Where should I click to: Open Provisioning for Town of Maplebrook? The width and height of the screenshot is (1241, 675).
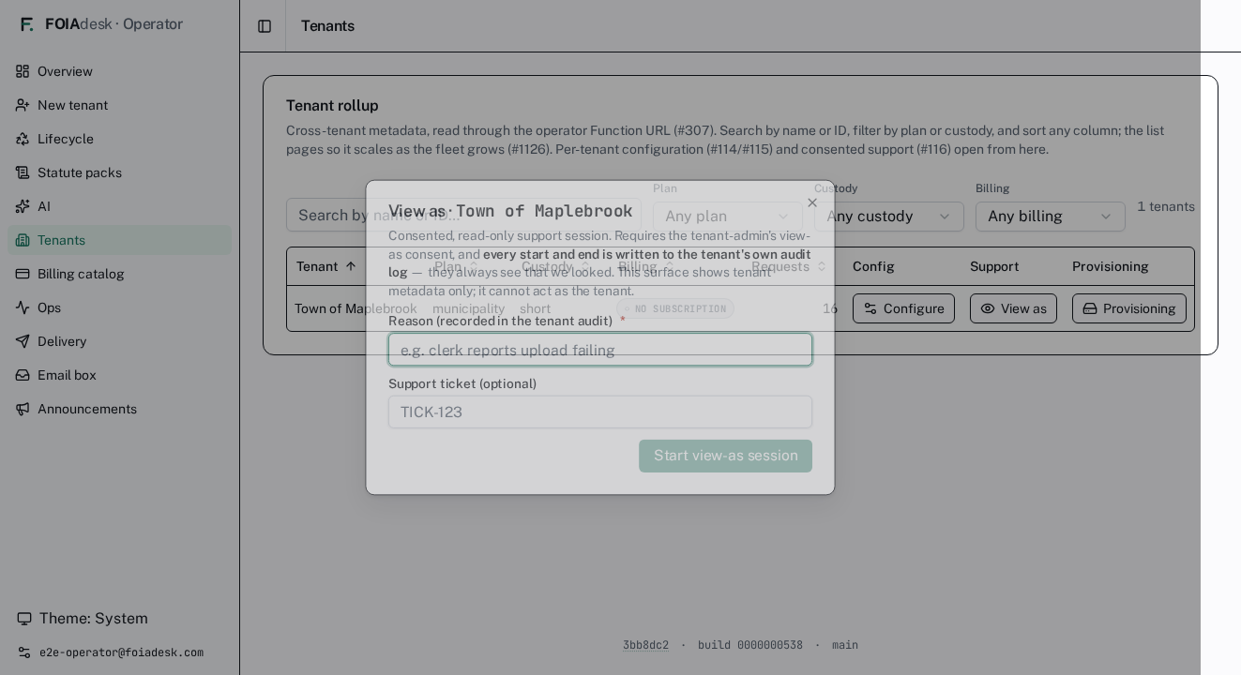(x=1129, y=308)
